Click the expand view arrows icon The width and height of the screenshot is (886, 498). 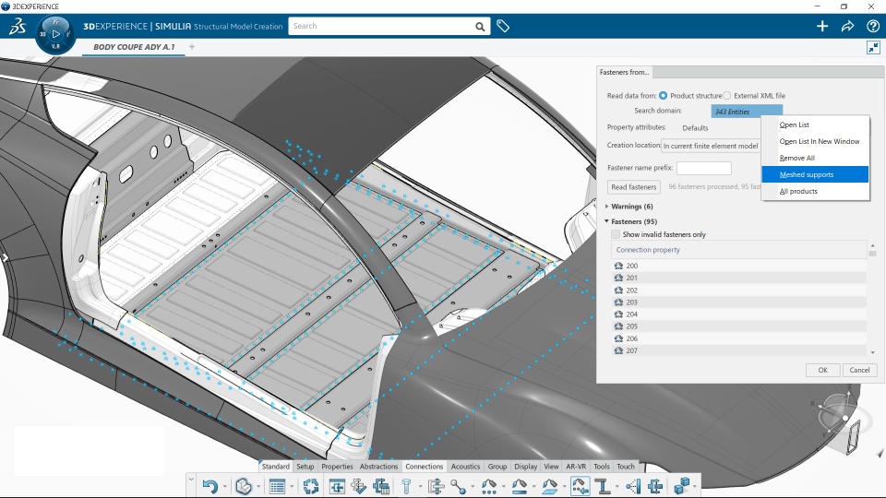pyautogui.click(x=873, y=47)
